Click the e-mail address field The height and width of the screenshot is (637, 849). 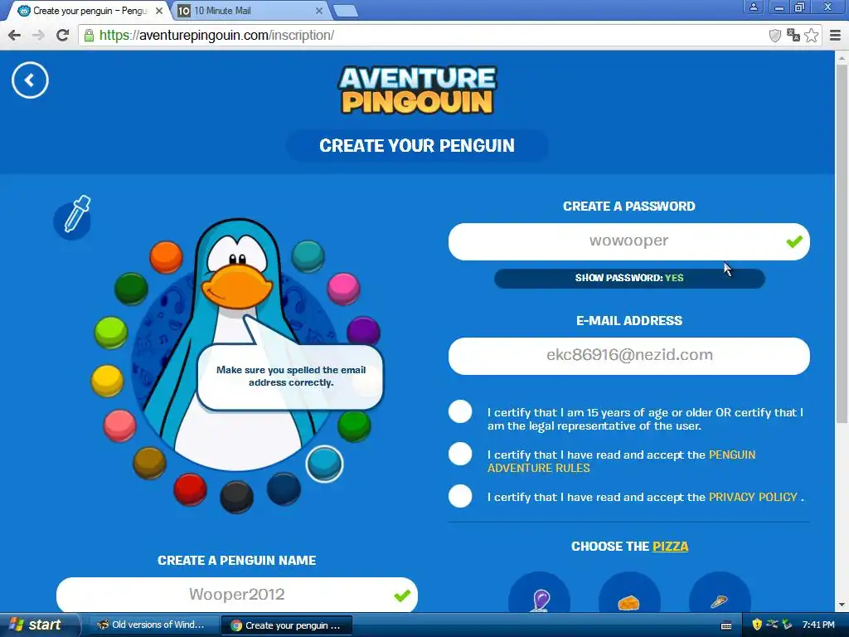click(628, 356)
